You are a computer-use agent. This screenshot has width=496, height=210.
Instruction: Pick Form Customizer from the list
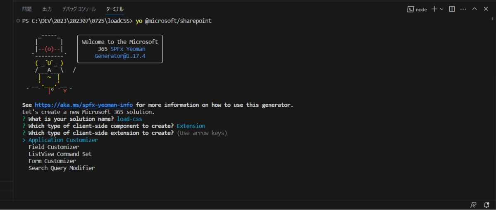coord(52,161)
